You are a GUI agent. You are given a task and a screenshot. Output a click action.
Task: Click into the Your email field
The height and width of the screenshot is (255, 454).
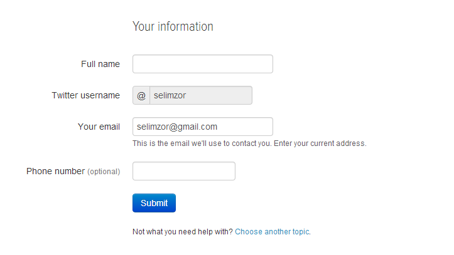(x=202, y=127)
